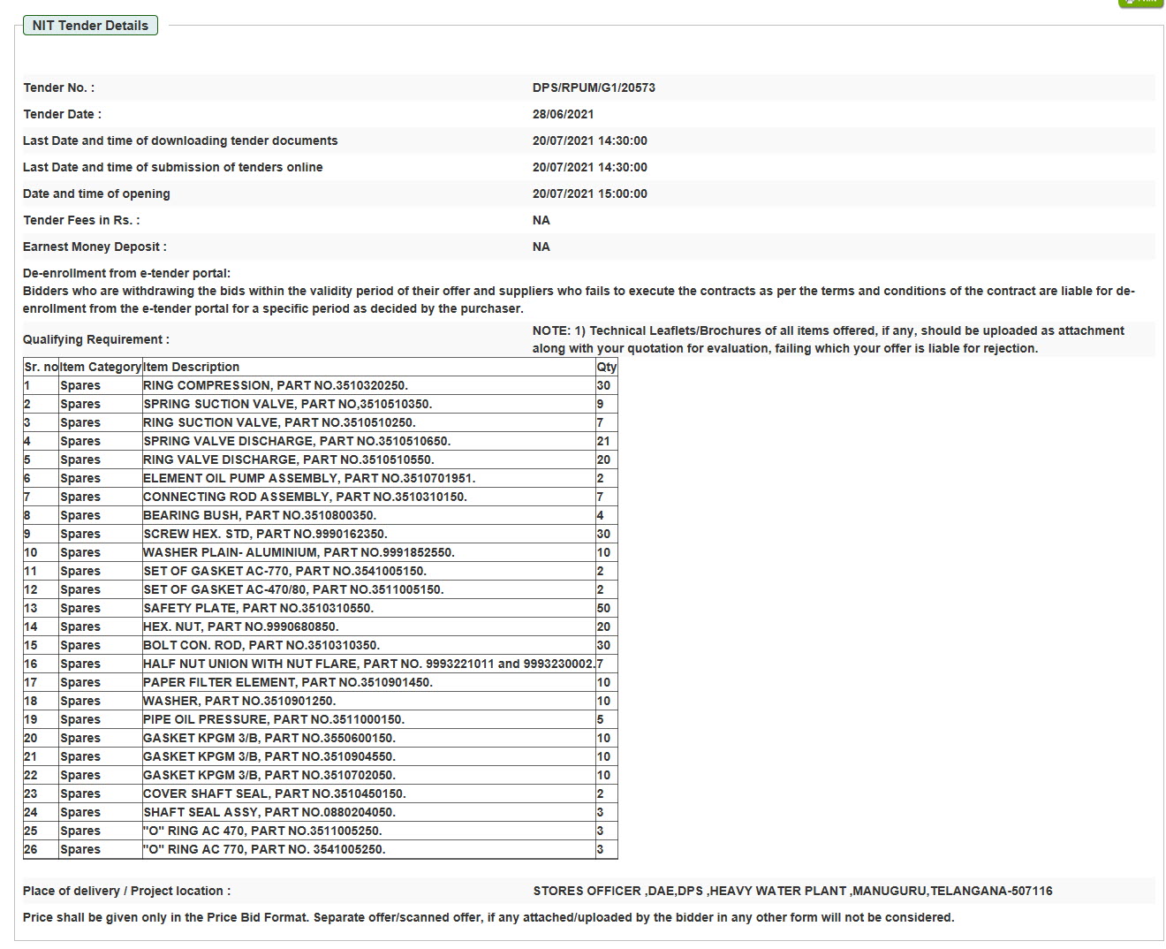The width and height of the screenshot is (1166, 949).
Task: Select HALF NUT UNION WITH NUT FLARE cell
Action: [368, 664]
